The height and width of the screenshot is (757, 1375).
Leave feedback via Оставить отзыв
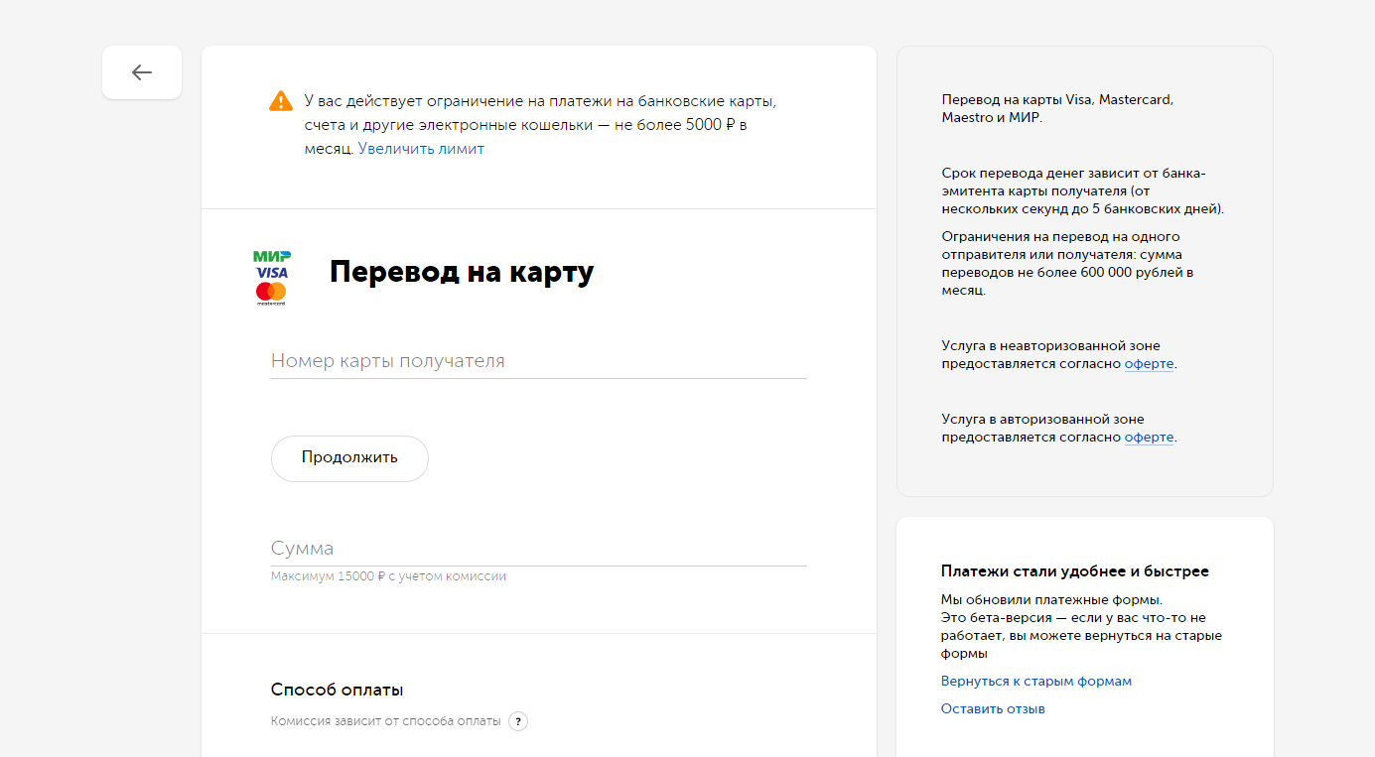click(x=992, y=707)
